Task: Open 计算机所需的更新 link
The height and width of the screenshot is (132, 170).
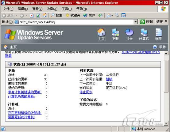Action: (21, 96)
